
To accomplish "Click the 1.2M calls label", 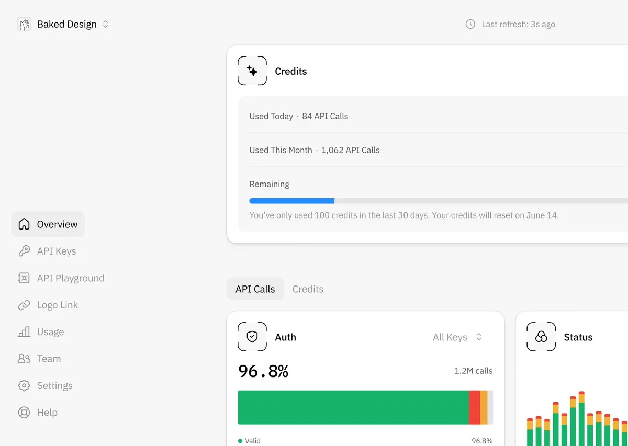I will click(x=473, y=371).
